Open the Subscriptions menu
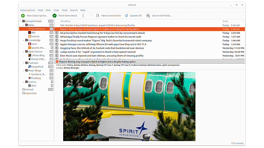264x148 pixels. [x=27, y=10]
